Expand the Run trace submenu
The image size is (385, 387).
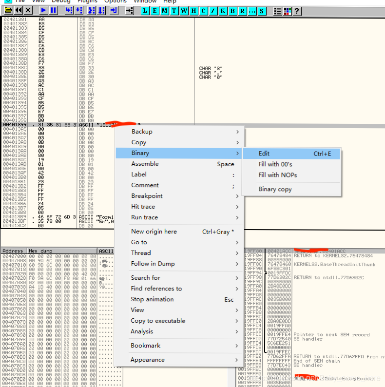pos(180,217)
